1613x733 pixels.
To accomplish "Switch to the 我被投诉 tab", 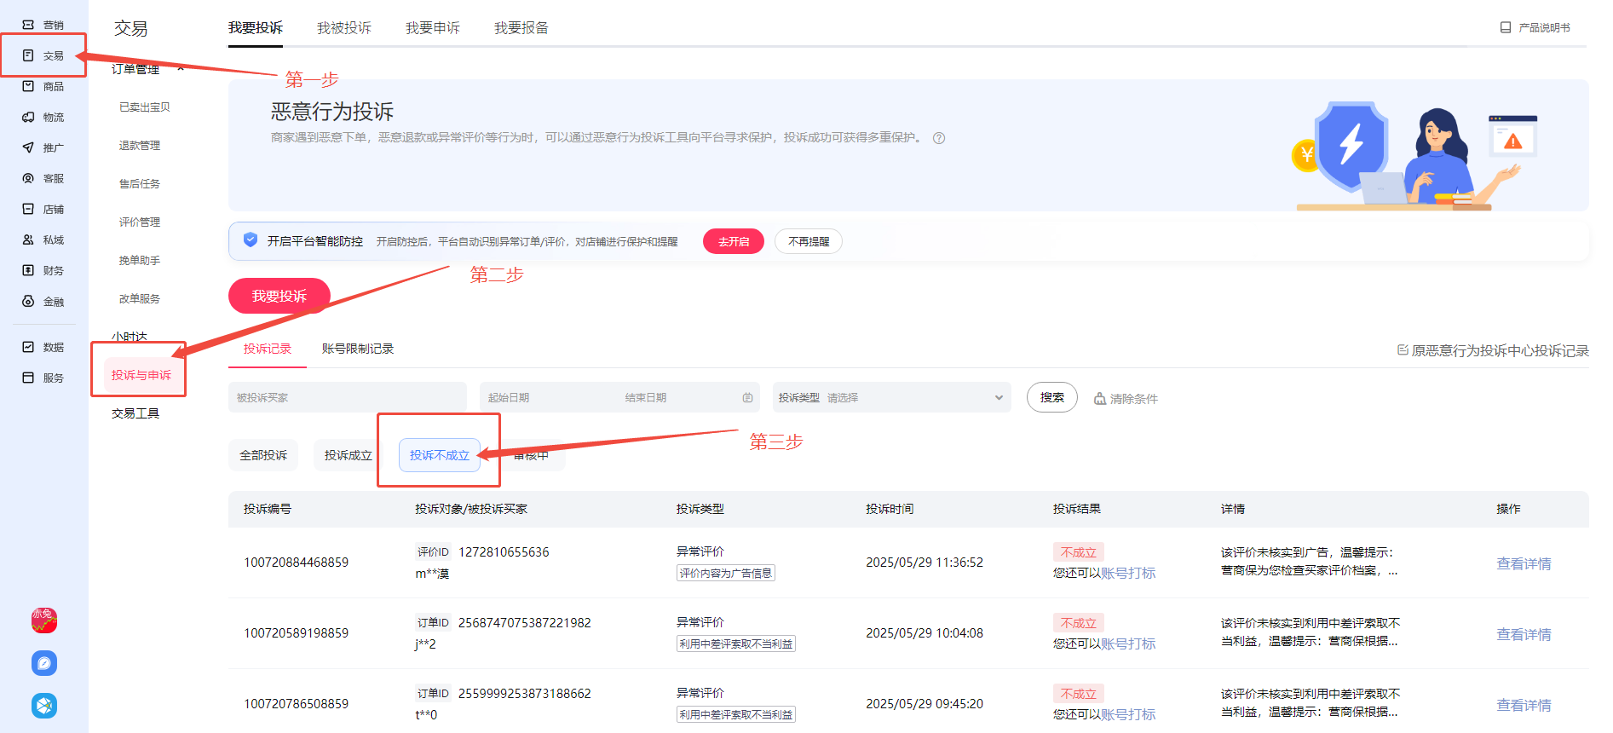I will pos(343,28).
